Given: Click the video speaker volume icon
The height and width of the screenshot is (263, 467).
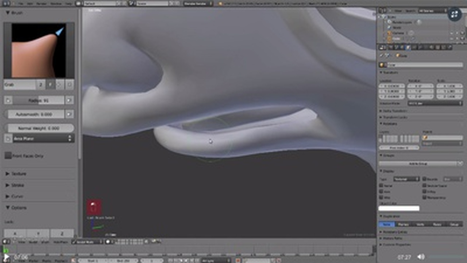Looking at the screenshot, I should tap(421, 257).
